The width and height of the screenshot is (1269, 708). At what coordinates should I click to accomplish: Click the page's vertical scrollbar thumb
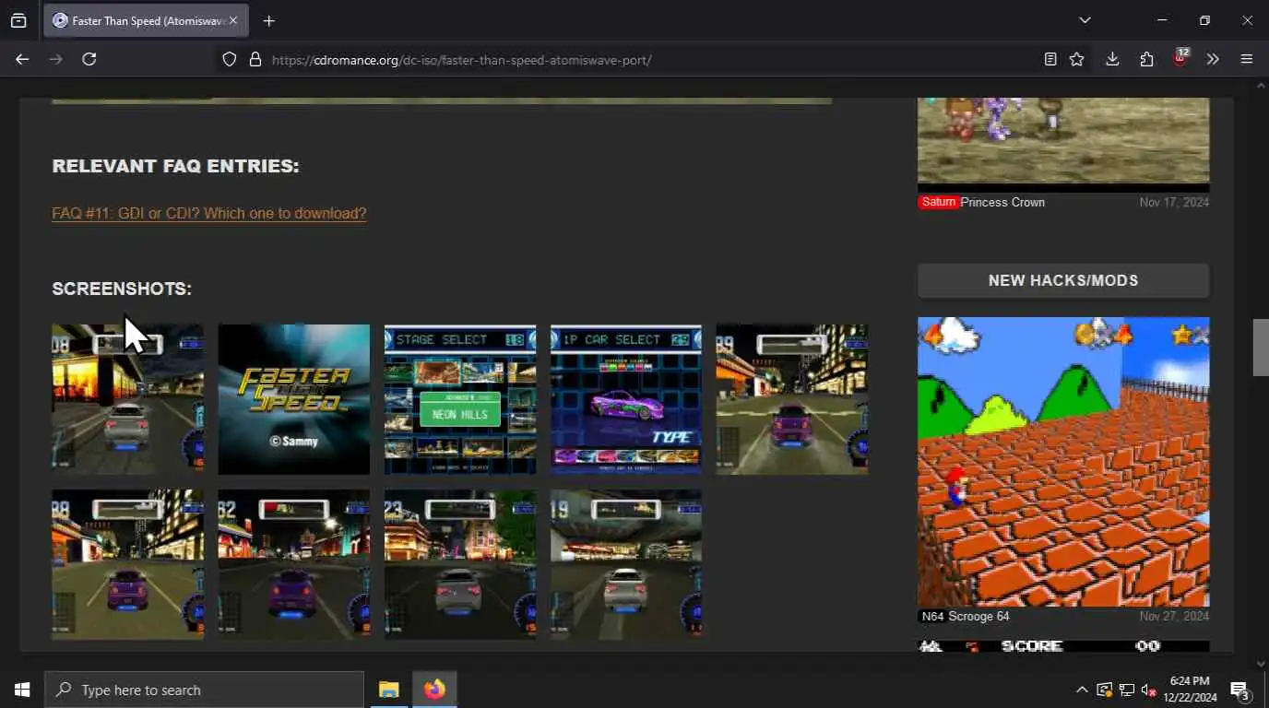click(x=1261, y=348)
